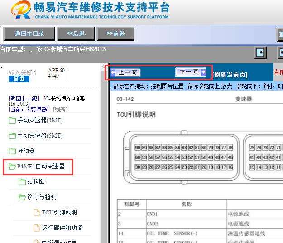Open the 运行部件和功能 document

(x=62, y=228)
